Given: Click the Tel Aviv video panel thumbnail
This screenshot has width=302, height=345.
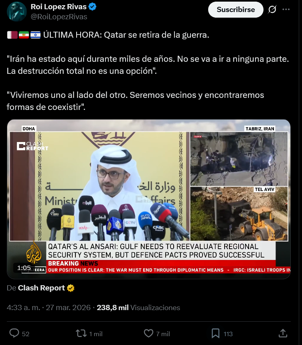Looking at the screenshot, I should coord(239,214).
